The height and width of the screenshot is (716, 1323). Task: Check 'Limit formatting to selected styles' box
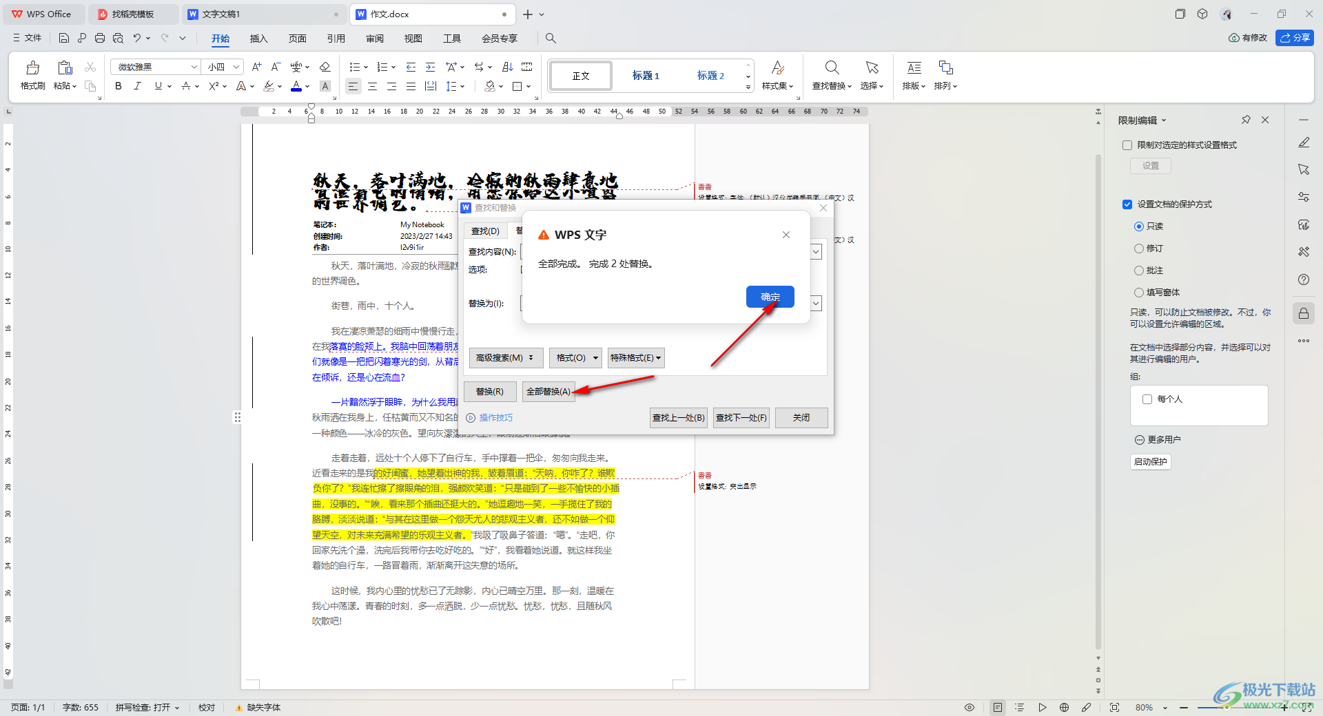pyautogui.click(x=1127, y=145)
